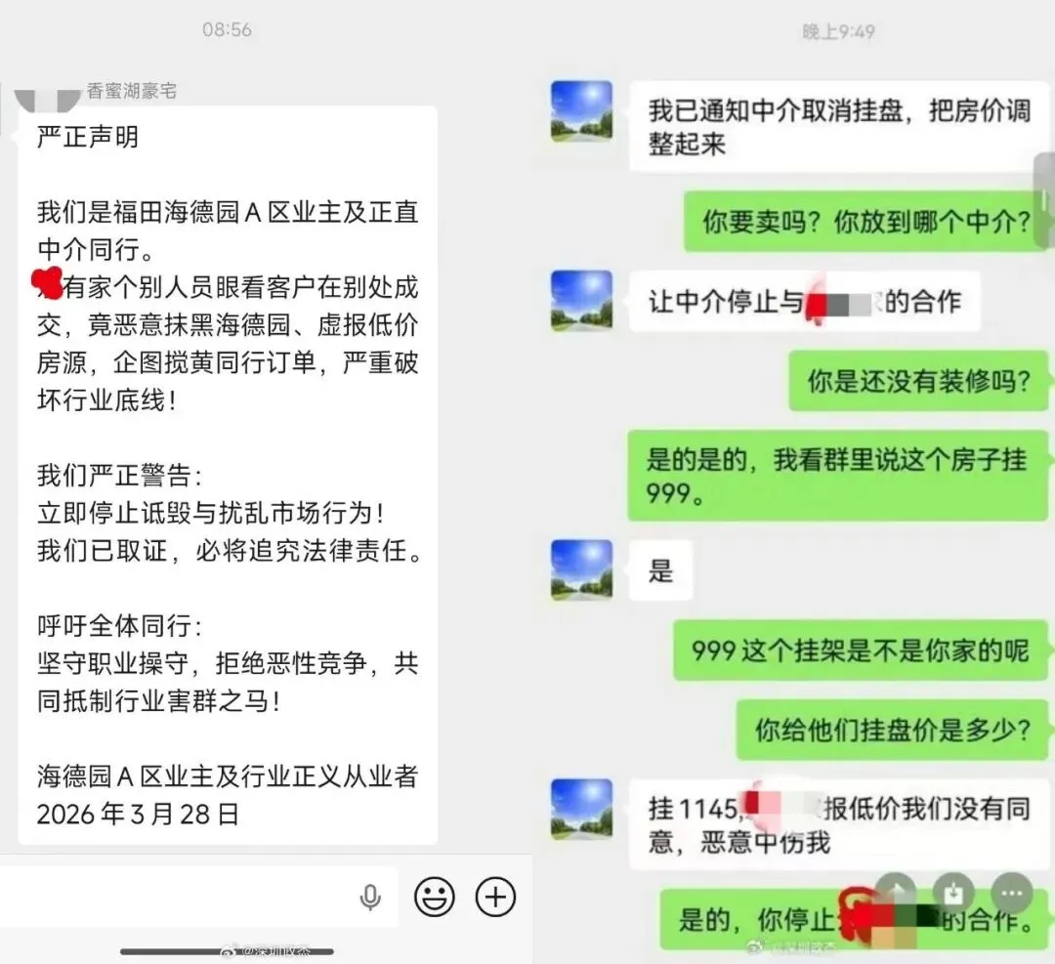
Task: Open the three-dot more options icon
Action: 1012,894
